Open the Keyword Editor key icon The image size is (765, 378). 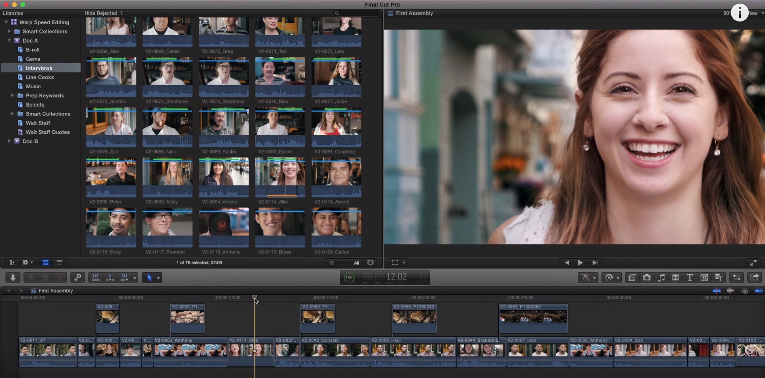(78, 278)
